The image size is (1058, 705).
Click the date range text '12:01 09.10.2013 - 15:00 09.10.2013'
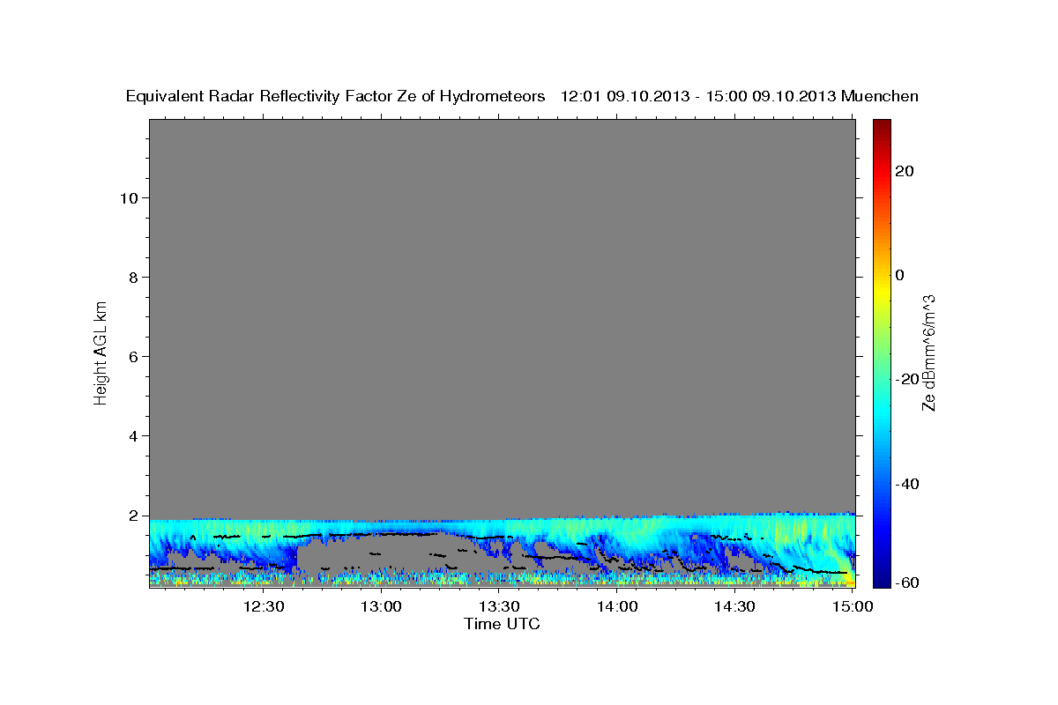(x=698, y=97)
